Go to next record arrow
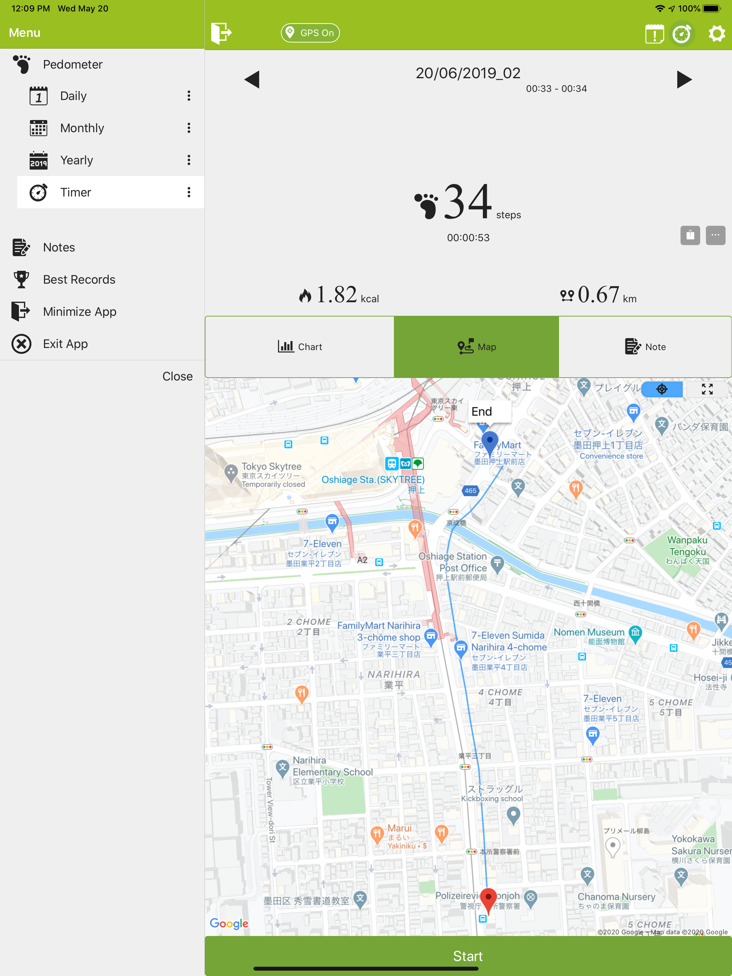Screen dimensions: 732x976 (684, 80)
